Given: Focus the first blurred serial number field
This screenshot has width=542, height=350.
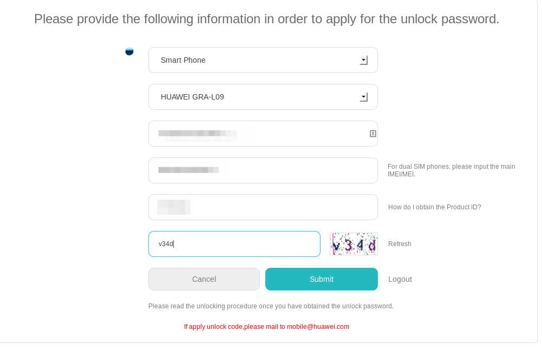Looking at the screenshot, I should [x=263, y=134].
